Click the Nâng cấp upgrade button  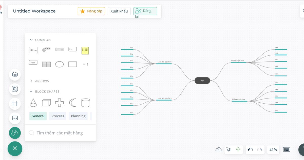coord(91,11)
